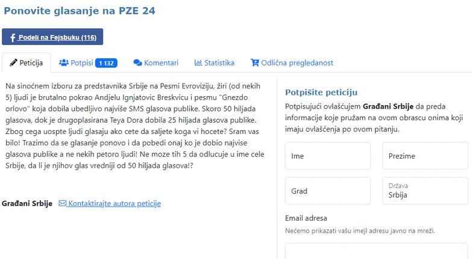This screenshot has width=476, height=259.
Task: Click the people icon beside Potpisi
Action: click(x=63, y=62)
